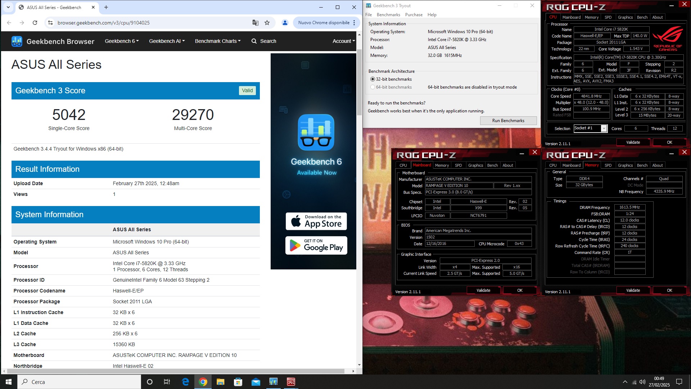Bookmark this page with star icon
Screen dimensions: 691x389
(x=267, y=23)
